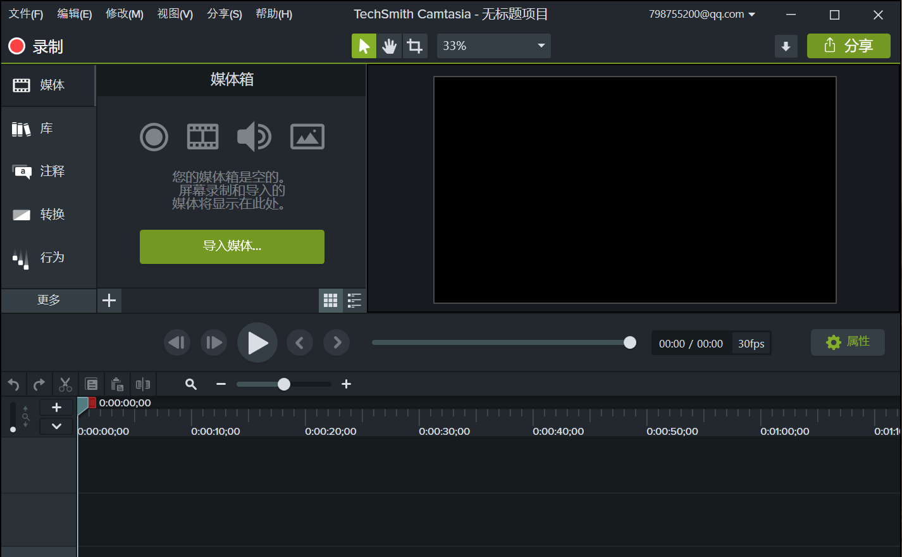Click the scissors Cut icon
This screenshot has width=902, height=557.
coord(65,384)
